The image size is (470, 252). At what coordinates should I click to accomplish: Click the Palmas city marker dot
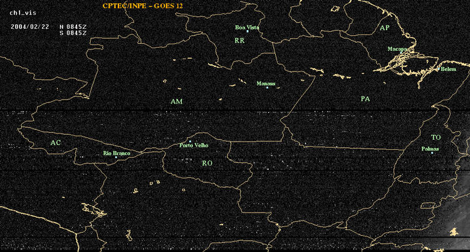[x=432, y=153]
